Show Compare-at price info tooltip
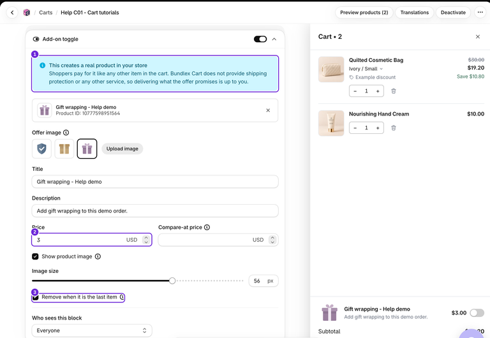Image resolution: width=490 pixels, height=338 pixels. click(207, 227)
